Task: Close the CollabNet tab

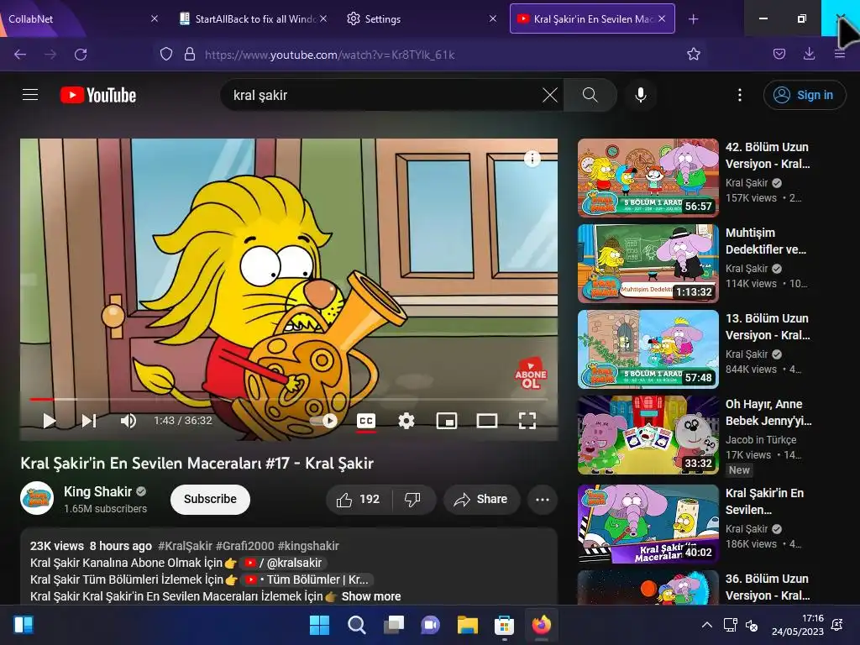Action: click(x=155, y=18)
